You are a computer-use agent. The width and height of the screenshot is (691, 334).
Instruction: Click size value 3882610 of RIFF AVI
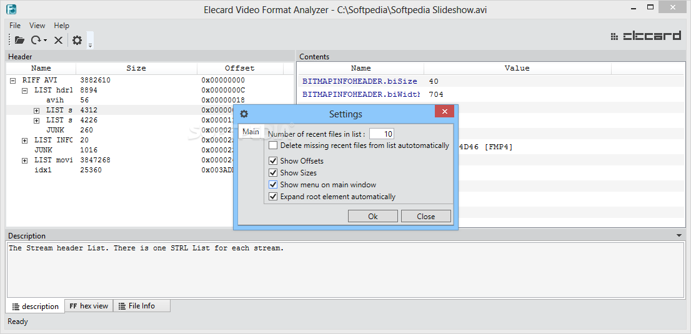point(95,81)
